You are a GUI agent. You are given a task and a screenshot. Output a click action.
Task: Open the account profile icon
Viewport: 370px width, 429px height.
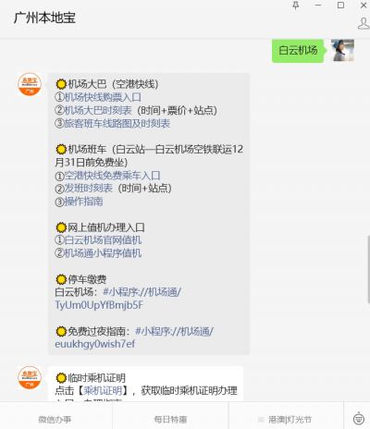click(x=364, y=23)
